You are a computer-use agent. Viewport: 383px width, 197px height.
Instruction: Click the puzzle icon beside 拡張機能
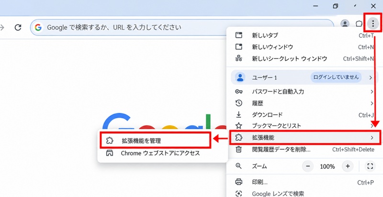click(238, 138)
